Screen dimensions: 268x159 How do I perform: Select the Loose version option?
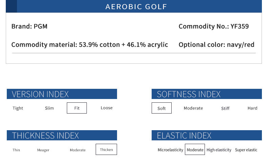(107, 108)
